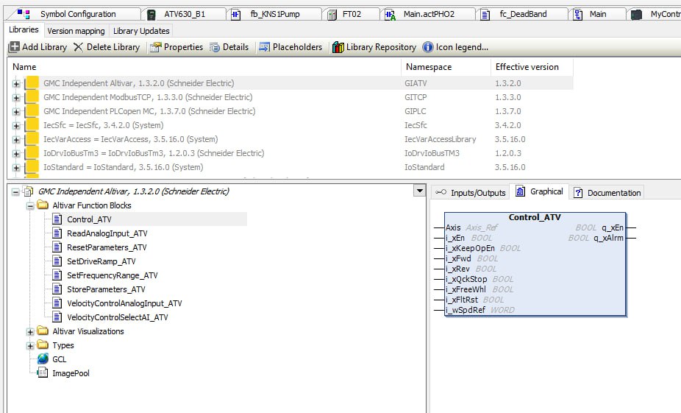Click the Icon legend info icon
The height and width of the screenshot is (413, 681).
pyautogui.click(x=428, y=47)
